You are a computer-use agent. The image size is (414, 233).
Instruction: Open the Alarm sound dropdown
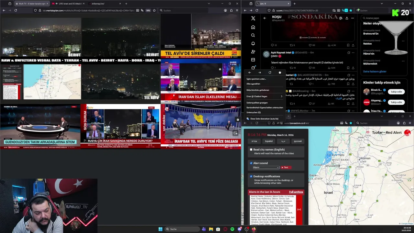click(266, 167)
